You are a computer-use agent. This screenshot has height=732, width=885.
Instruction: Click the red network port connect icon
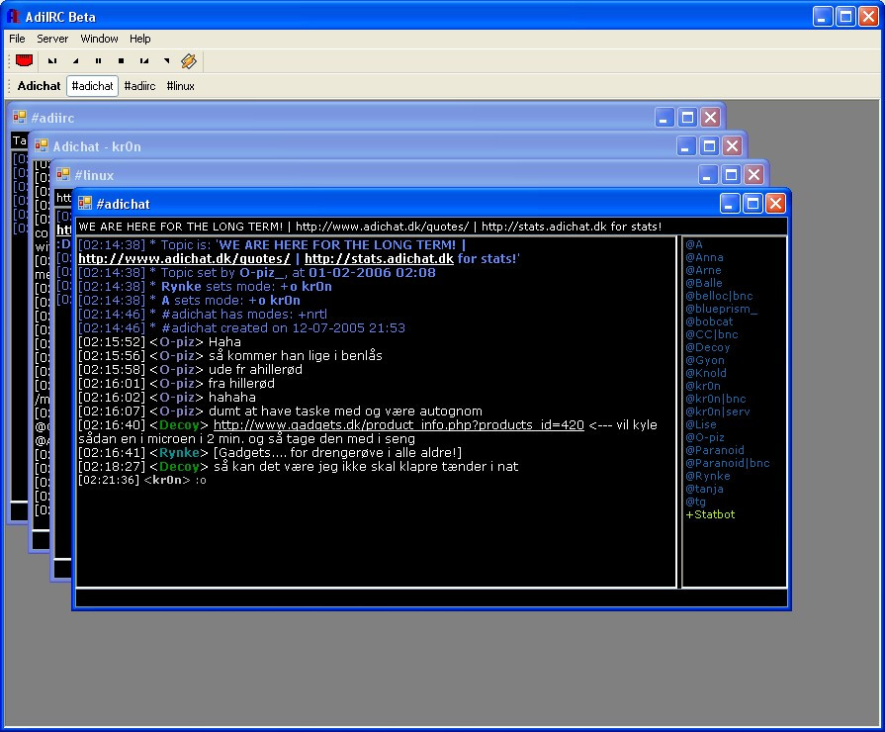(25, 60)
